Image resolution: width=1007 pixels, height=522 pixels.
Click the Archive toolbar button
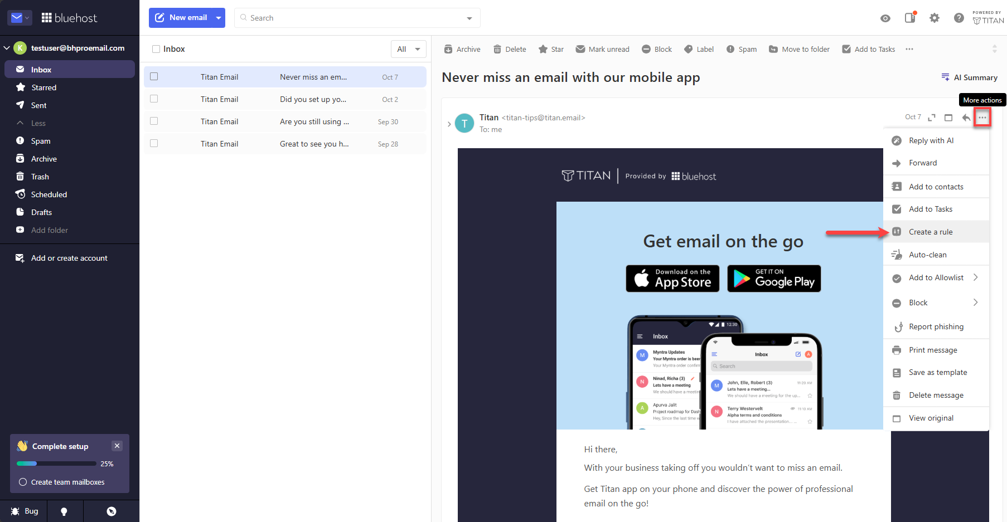pyautogui.click(x=462, y=49)
